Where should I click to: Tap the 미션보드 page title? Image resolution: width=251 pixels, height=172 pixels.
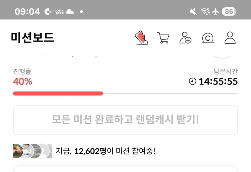(32, 38)
